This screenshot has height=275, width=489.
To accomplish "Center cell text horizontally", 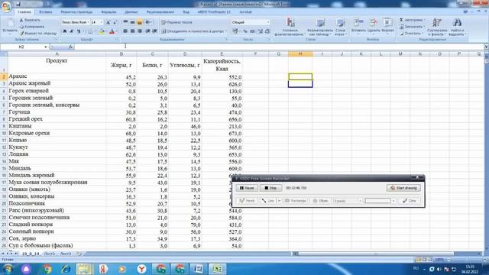I will 132,31.
